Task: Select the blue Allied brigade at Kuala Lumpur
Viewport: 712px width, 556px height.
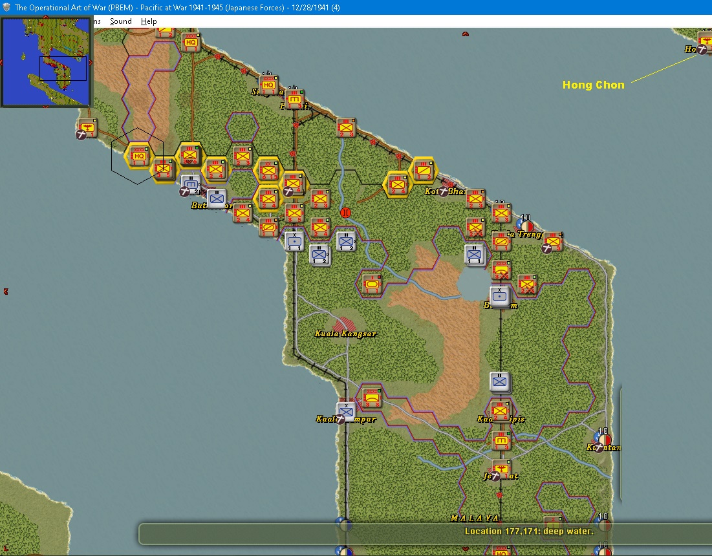Action: click(347, 412)
